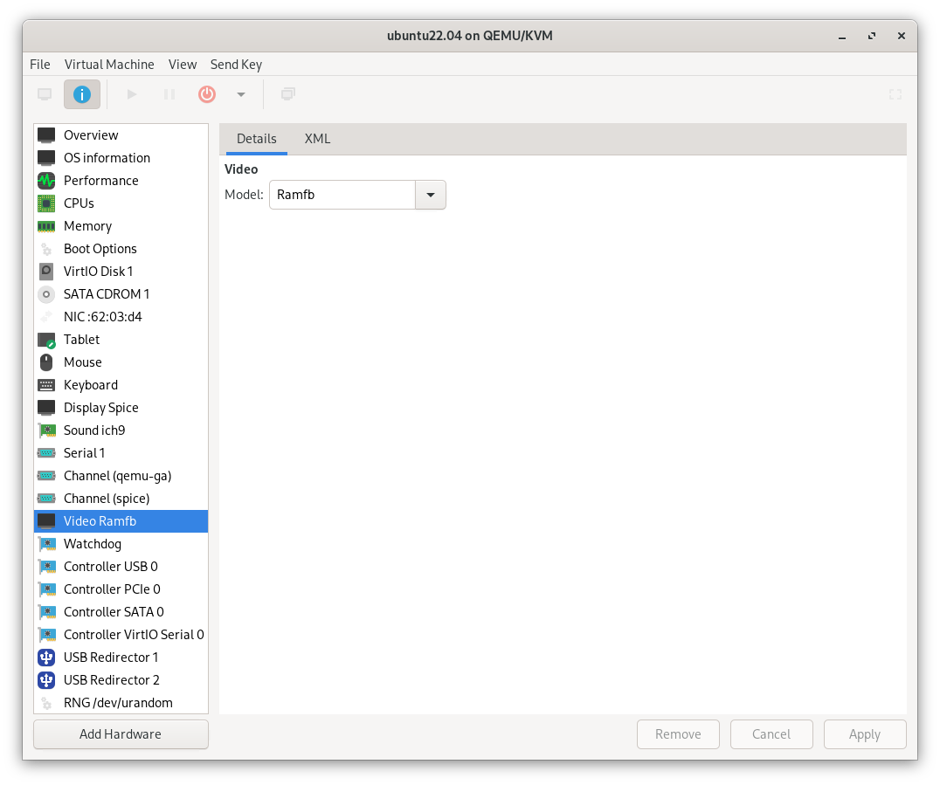
Task: Select the Video Ramfb entry
Action: coord(121,521)
